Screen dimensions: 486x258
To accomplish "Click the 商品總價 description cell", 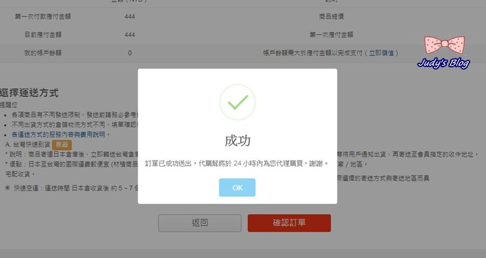I will 331,16.
